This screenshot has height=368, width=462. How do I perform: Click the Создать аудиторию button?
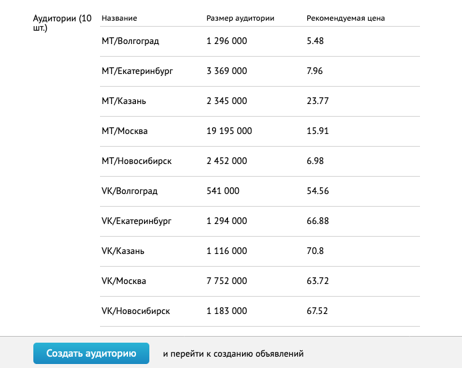click(91, 353)
